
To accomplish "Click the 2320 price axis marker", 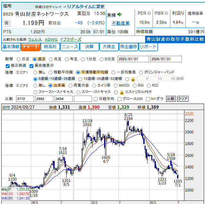I will pos(189,114).
